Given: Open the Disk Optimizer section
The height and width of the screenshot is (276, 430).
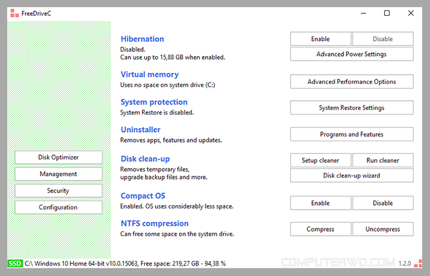Looking at the screenshot, I should [x=59, y=158].
